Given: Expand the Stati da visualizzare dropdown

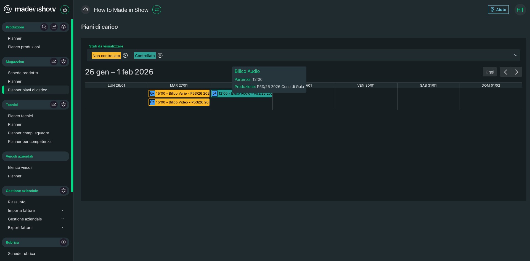Looking at the screenshot, I should [x=515, y=55].
